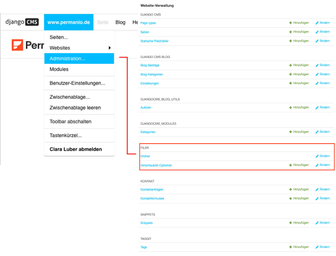
Task: Click Hinzufügen plus for Statische Platzhalter
Action: pos(299,41)
